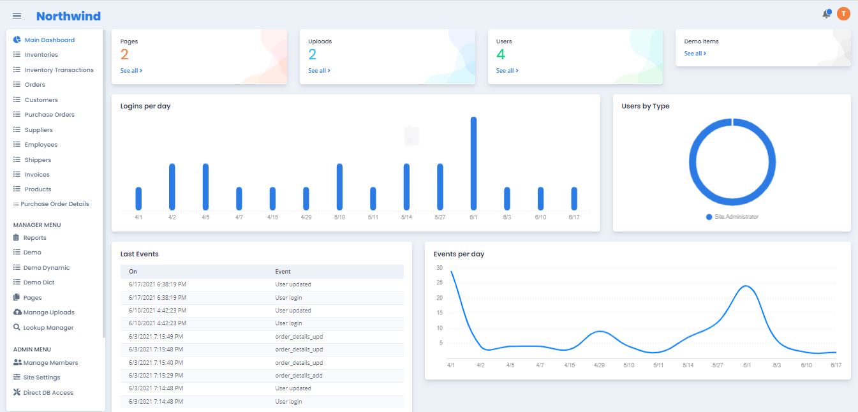Open Inventory Transactions in the sidebar
Screen dimensions: 858x412
(59, 70)
